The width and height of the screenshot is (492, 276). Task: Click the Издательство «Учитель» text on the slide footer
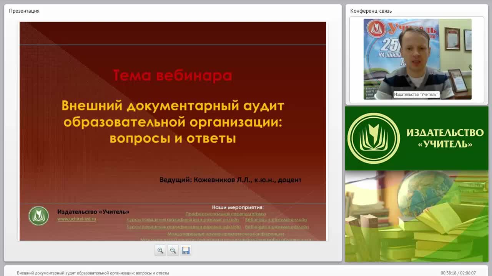[93, 212]
